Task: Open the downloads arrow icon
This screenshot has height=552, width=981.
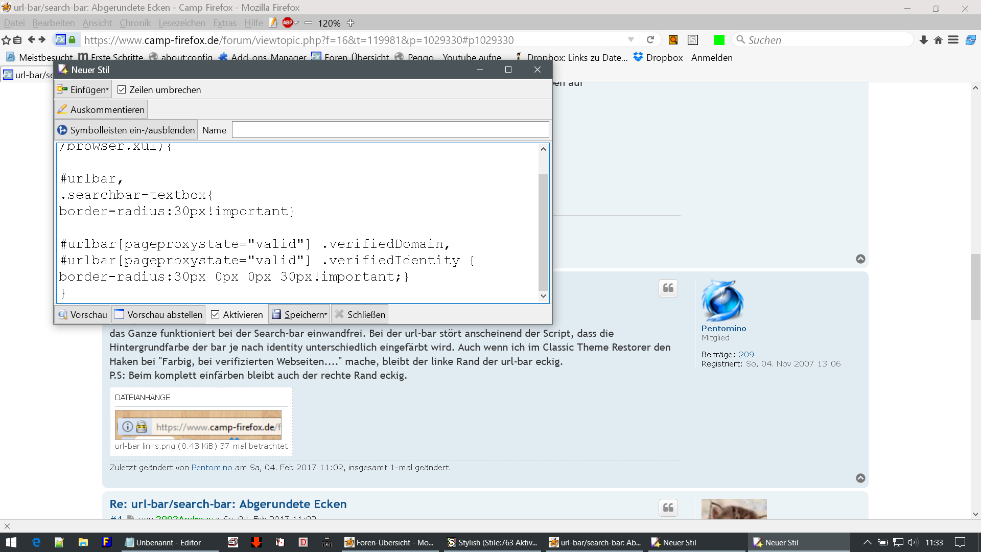Action: 923,40
